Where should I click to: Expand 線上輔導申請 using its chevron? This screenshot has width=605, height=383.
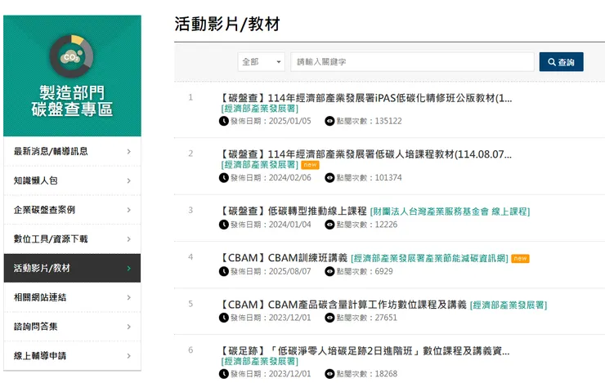(129, 356)
